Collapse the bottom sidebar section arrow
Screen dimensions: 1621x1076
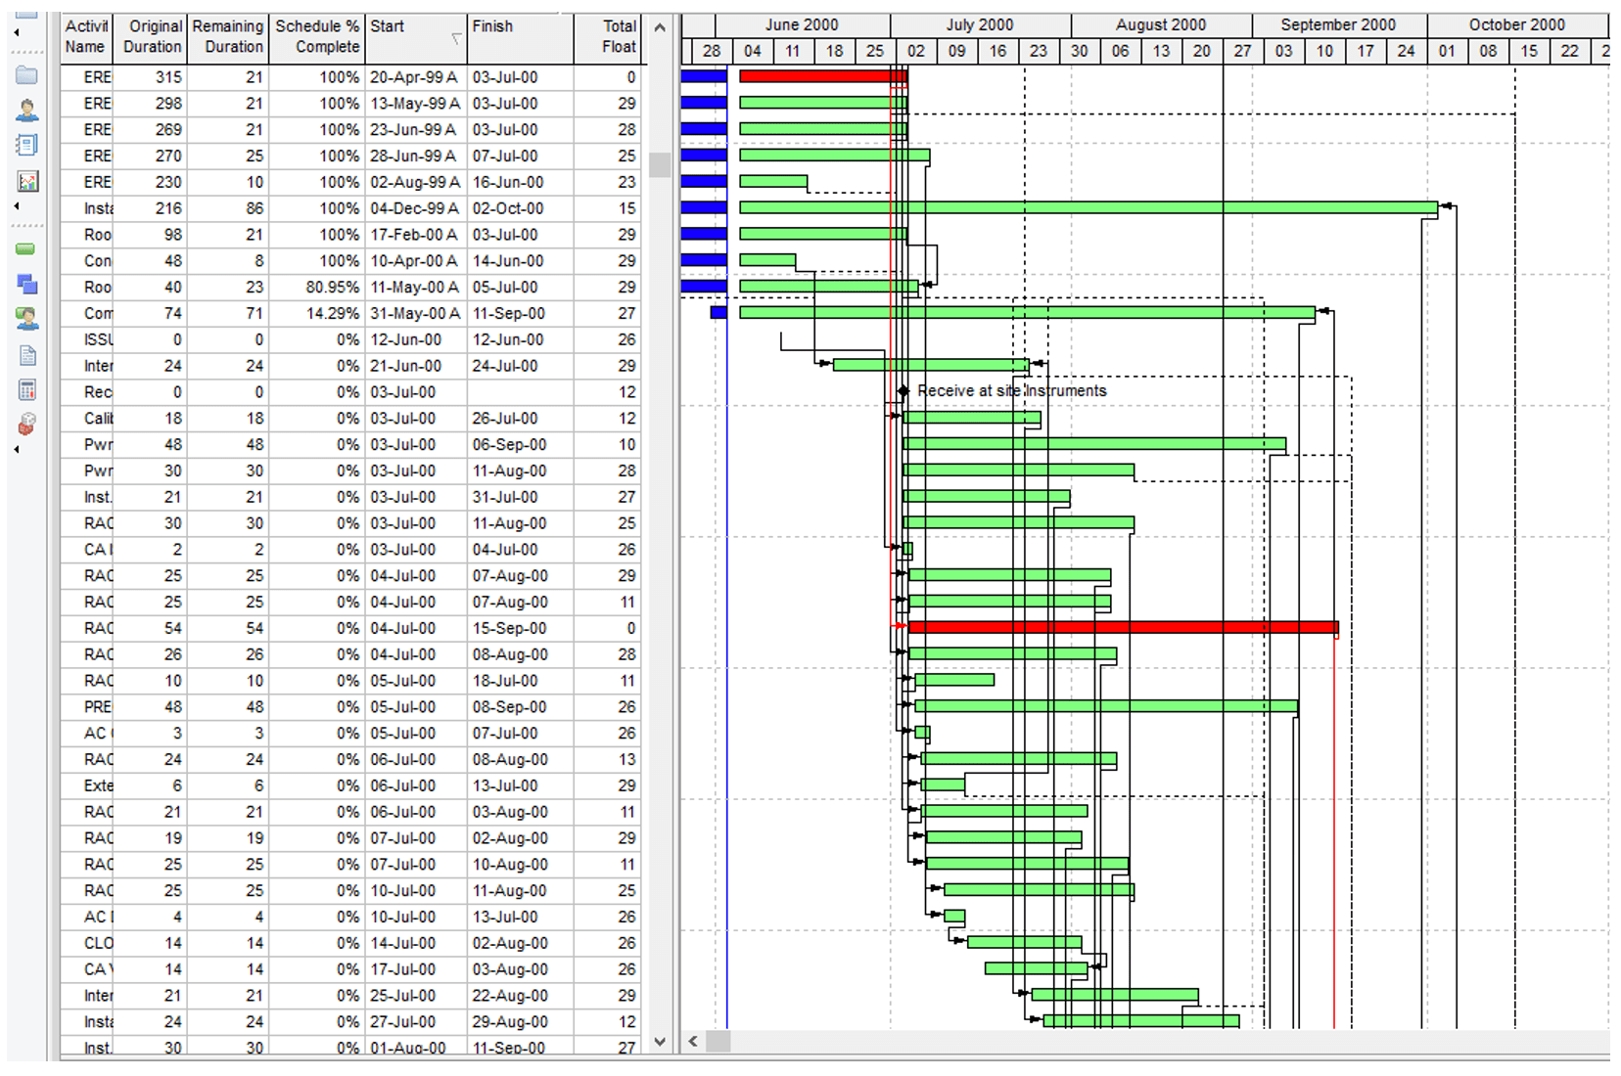tap(14, 450)
